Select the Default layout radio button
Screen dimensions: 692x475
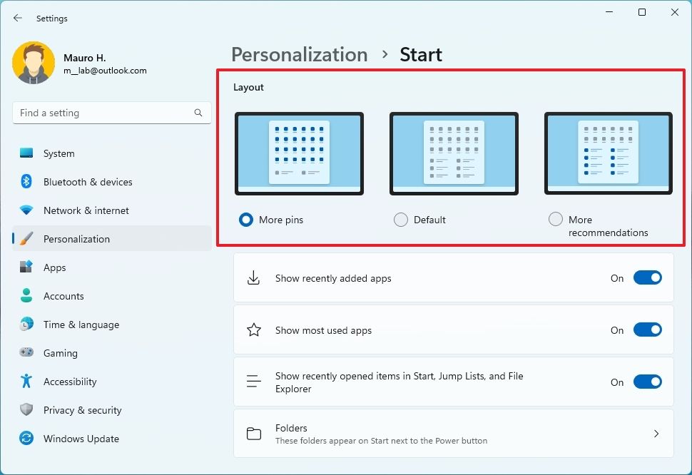point(401,220)
